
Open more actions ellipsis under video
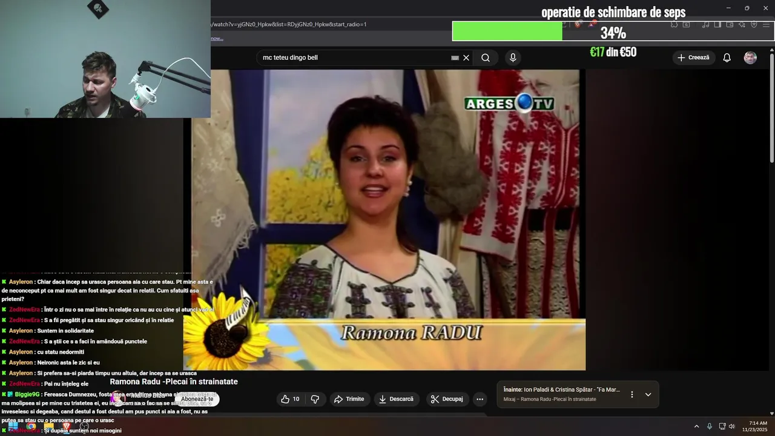480,399
